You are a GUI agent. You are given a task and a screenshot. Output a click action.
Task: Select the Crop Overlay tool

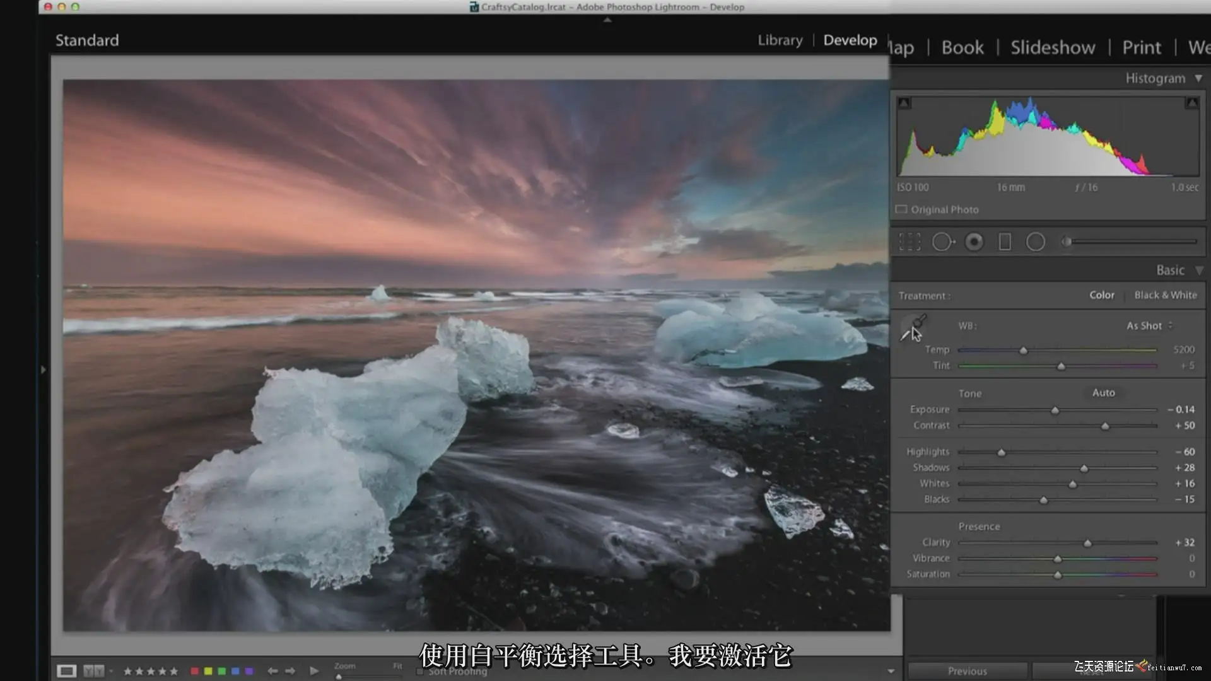coord(910,242)
